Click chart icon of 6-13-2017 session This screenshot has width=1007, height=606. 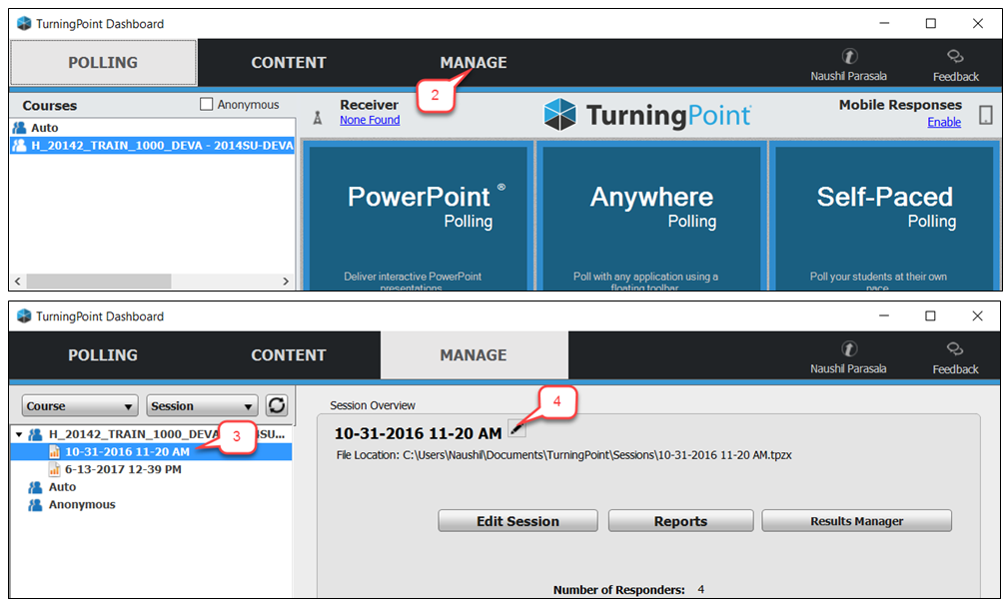tap(55, 469)
